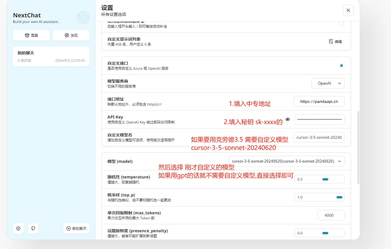
Task: Adjust the 随机性 temperature slider
Action: tap(325, 179)
